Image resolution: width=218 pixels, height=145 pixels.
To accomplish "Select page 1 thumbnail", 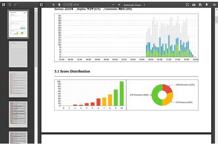I will click(x=18, y=24).
